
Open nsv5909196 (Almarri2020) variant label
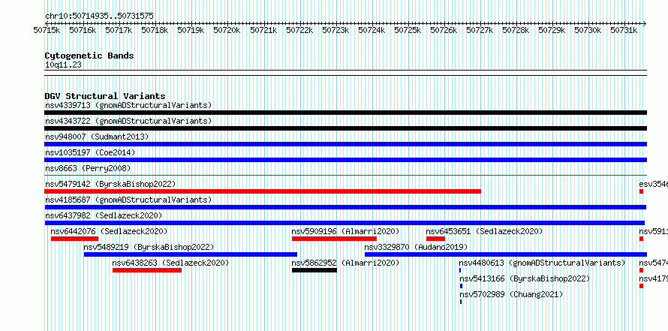pyautogui.click(x=345, y=231)
